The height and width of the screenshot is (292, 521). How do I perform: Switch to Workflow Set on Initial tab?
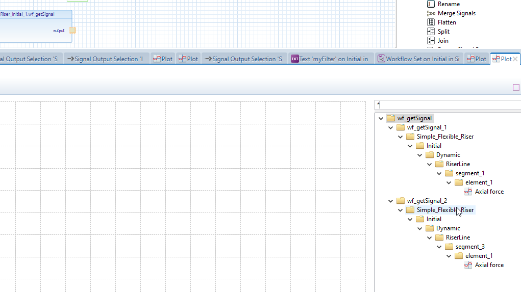418,59
